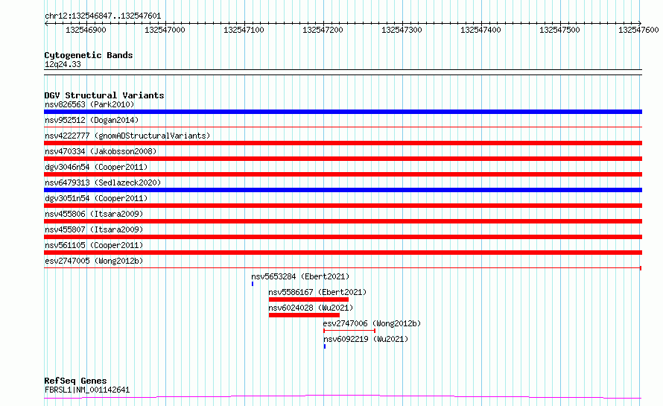The image size is (663, 406).
Task: Select the dgv3046n54 (Cooper2011) variant label
Action: [96, 167]
